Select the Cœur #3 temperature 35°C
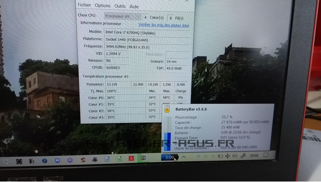Screen dimensions: 321x182 click(x=125, y=117)
